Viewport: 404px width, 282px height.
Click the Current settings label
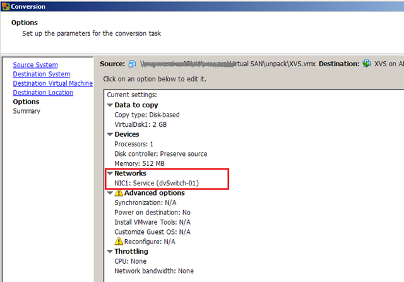coord(132,95)
